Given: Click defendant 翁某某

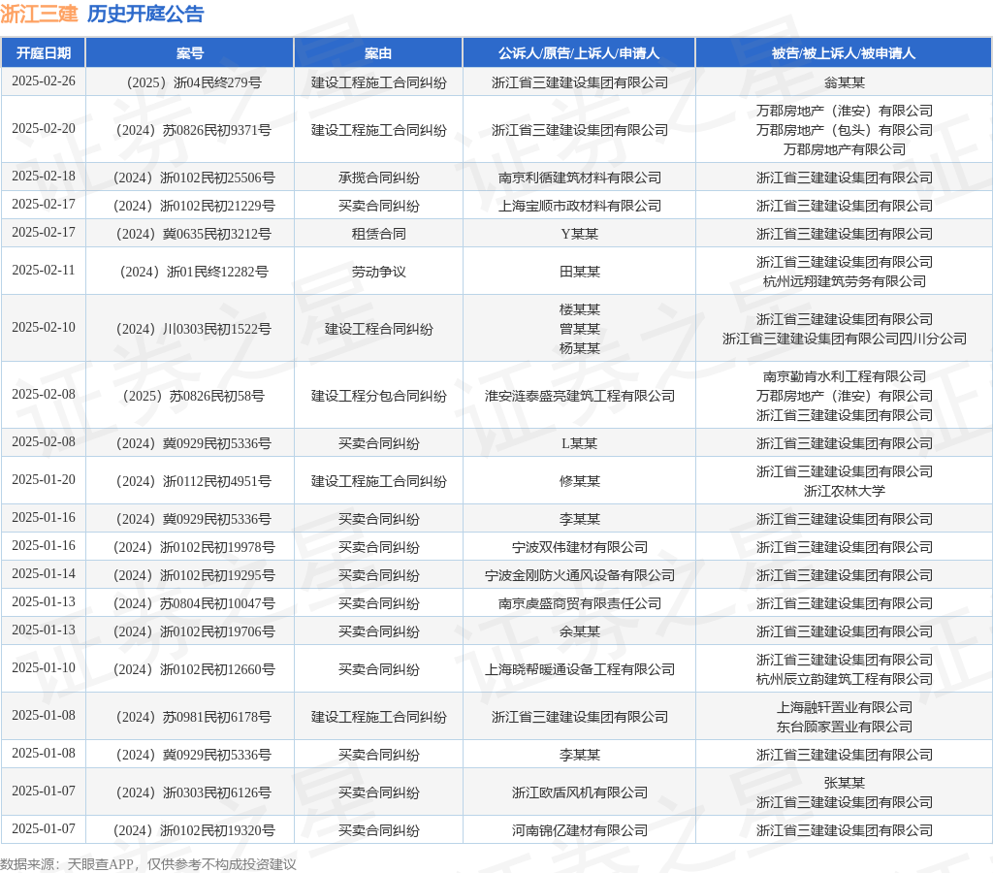Looking at the screenshot, I should (845, 82).
